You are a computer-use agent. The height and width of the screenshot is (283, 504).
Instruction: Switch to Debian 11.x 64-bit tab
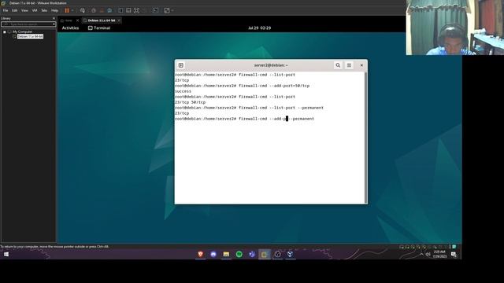102,20
